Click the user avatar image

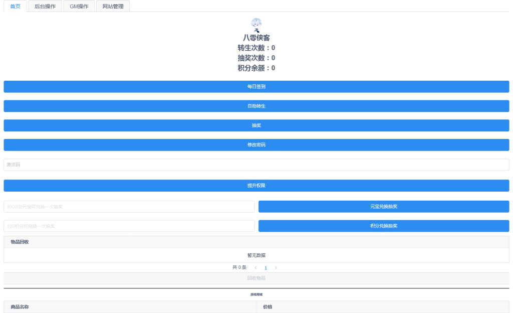(256, 24)
